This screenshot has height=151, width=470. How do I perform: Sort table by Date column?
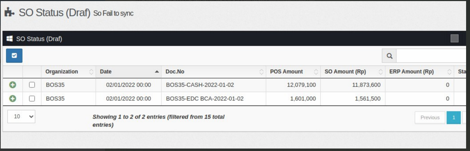[128, 72]
